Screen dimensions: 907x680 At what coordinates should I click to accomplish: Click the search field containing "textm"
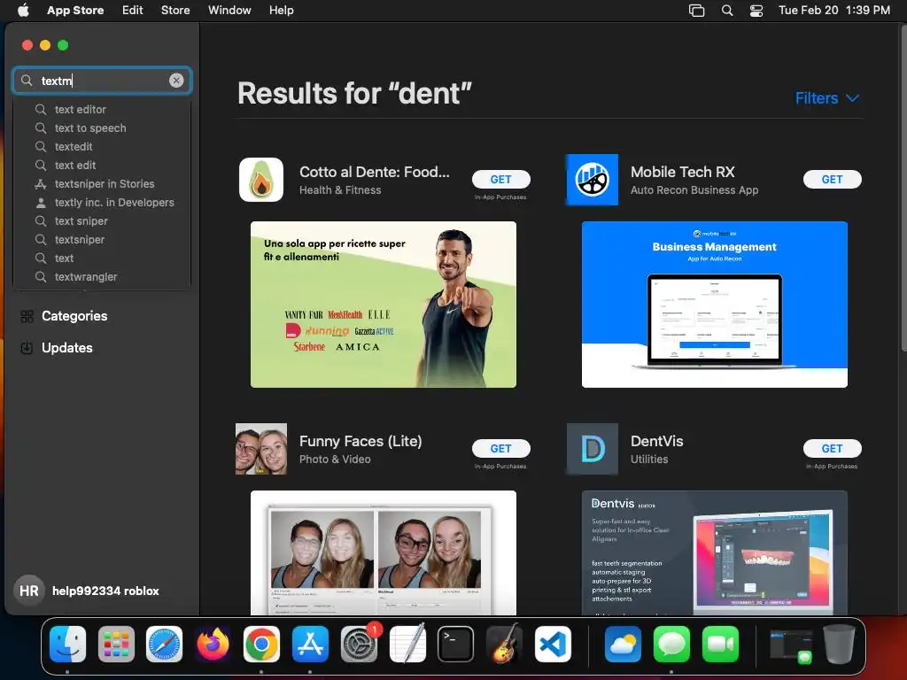[102, 81]
